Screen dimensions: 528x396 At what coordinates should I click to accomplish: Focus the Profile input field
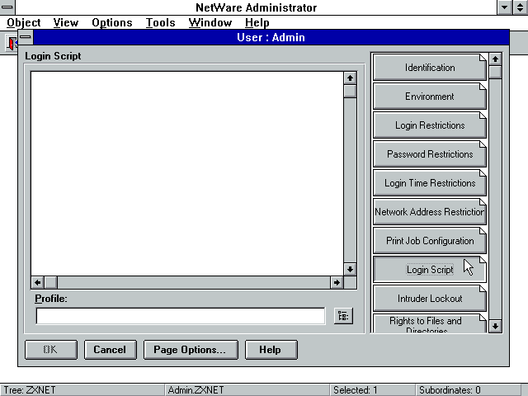point(181,316)
